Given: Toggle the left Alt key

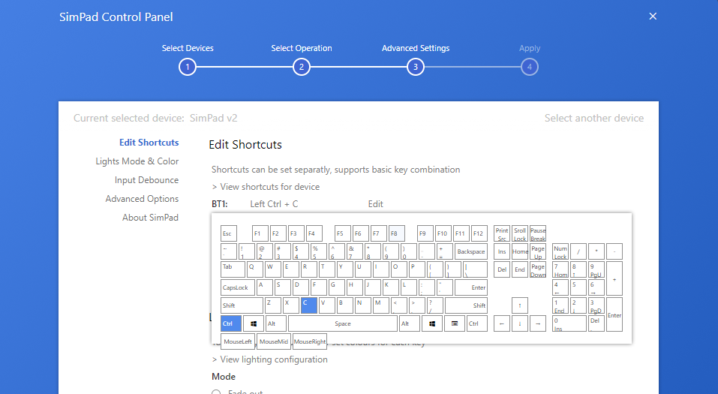Looking at the screenshot, I should pyautogui.click(x=275, y=323).
